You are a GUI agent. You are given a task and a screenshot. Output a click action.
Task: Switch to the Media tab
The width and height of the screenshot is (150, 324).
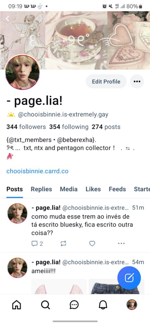pyautogui.click(x=69, y=189)
